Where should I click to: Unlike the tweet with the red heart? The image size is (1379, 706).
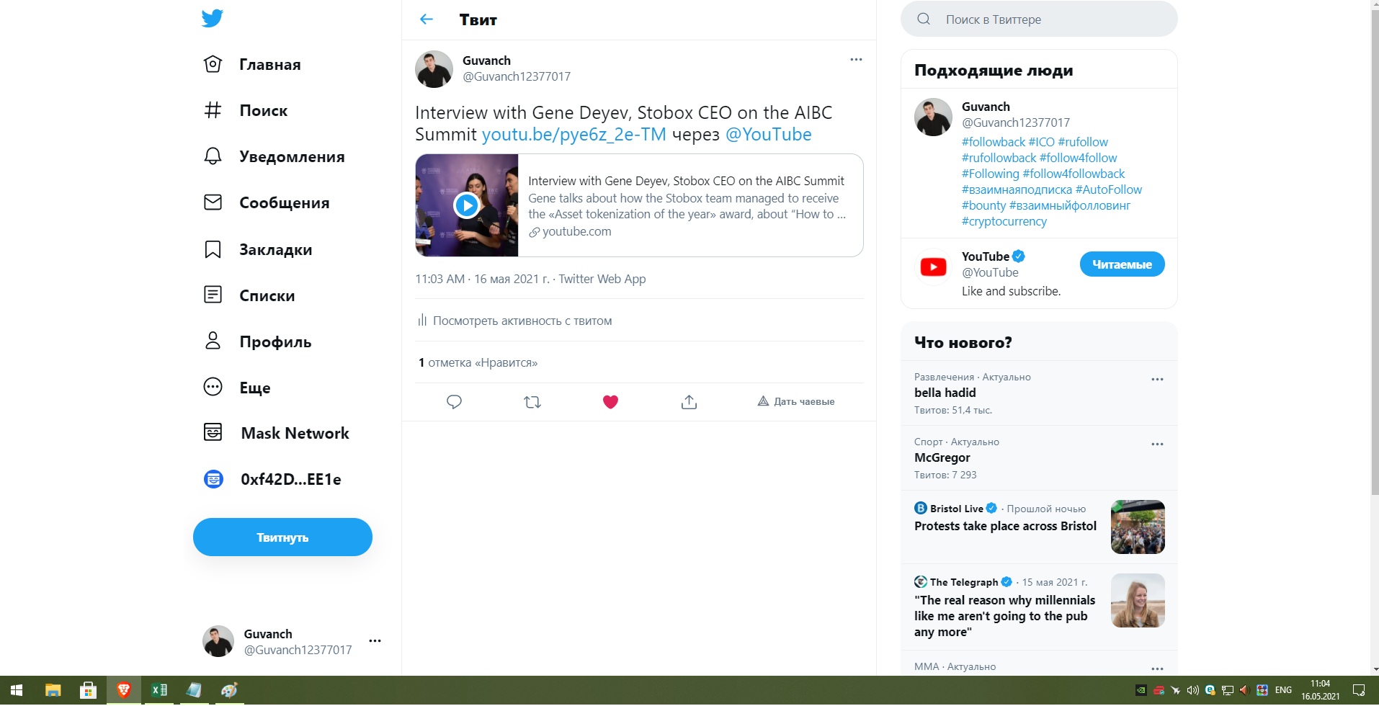click(610, 402)
